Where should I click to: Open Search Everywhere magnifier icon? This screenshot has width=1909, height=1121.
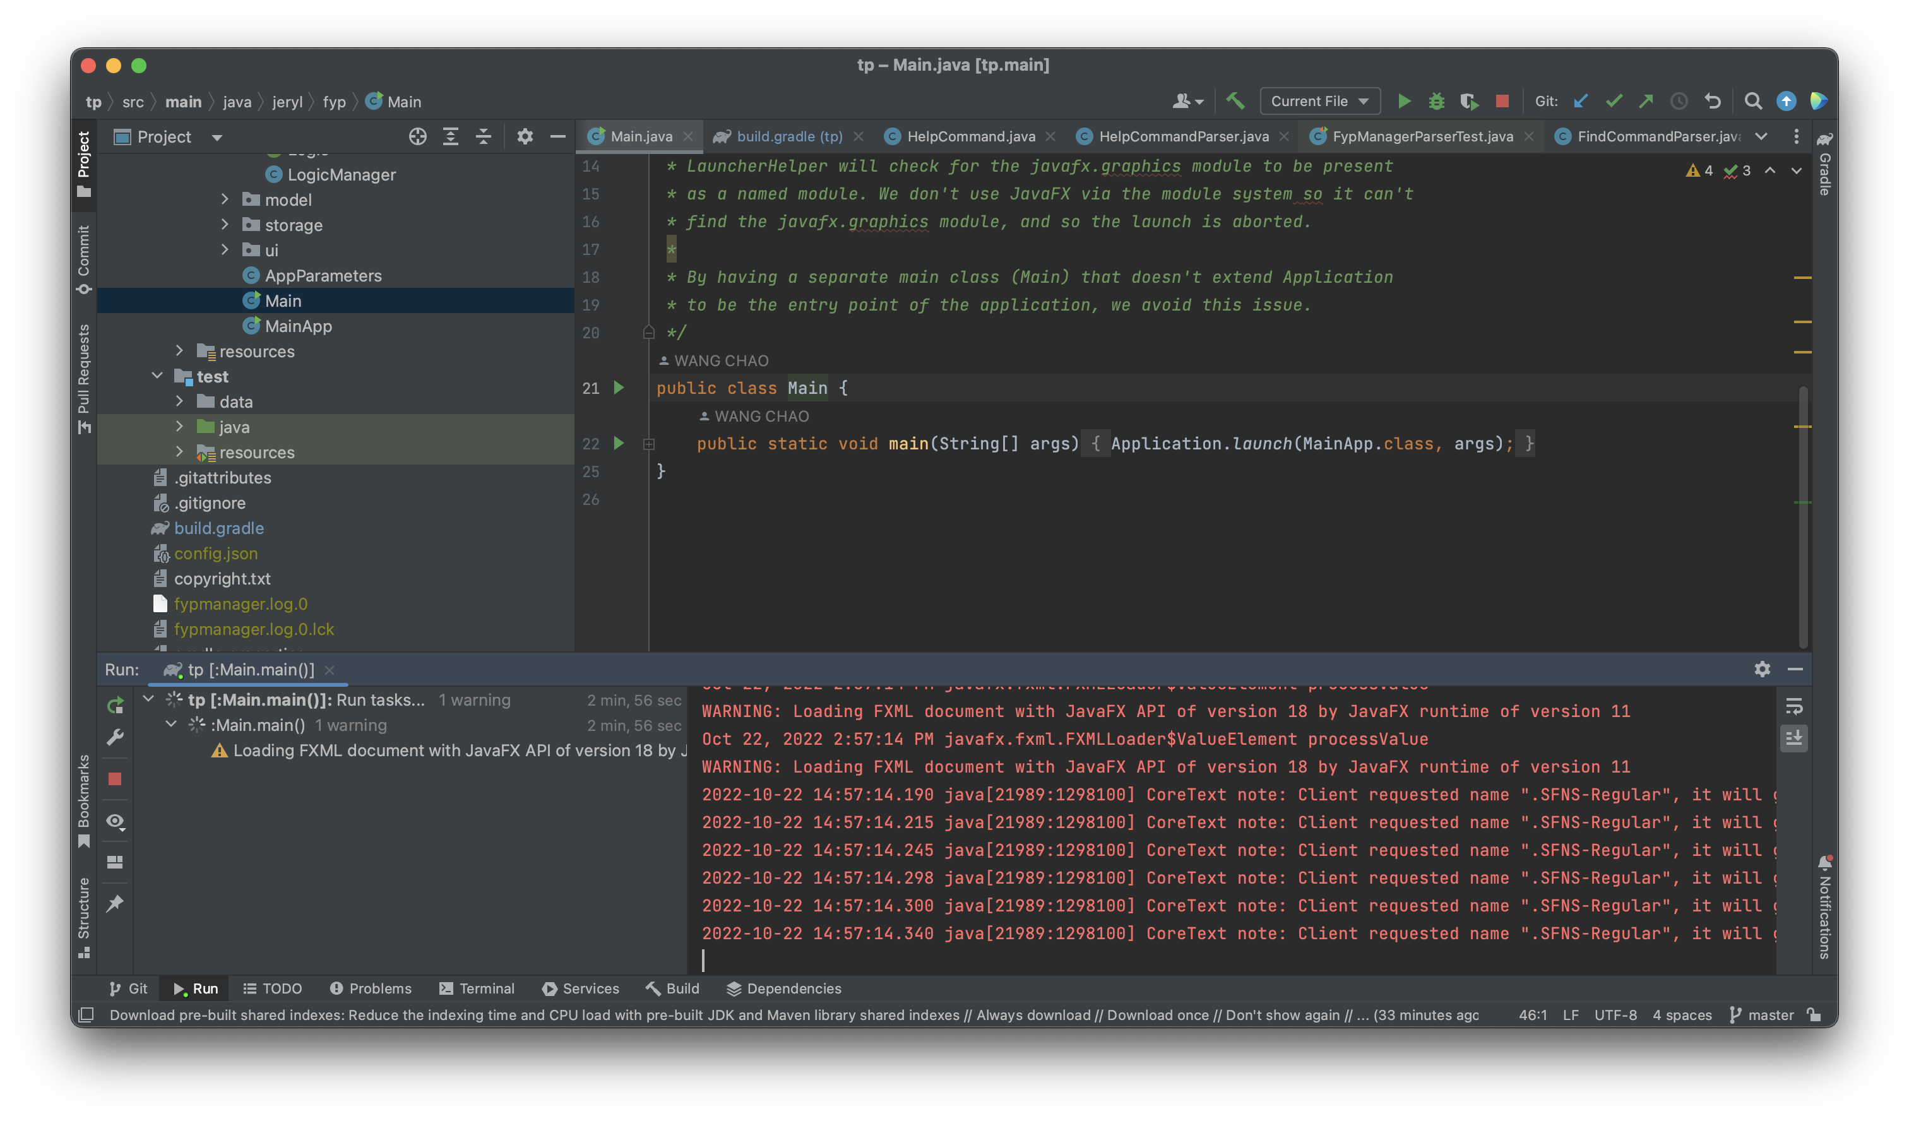click(1752, 101)
